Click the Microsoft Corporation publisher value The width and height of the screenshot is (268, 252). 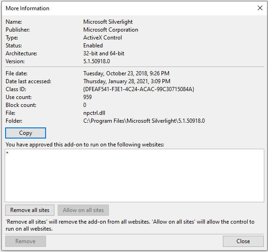tap(111, 30)
